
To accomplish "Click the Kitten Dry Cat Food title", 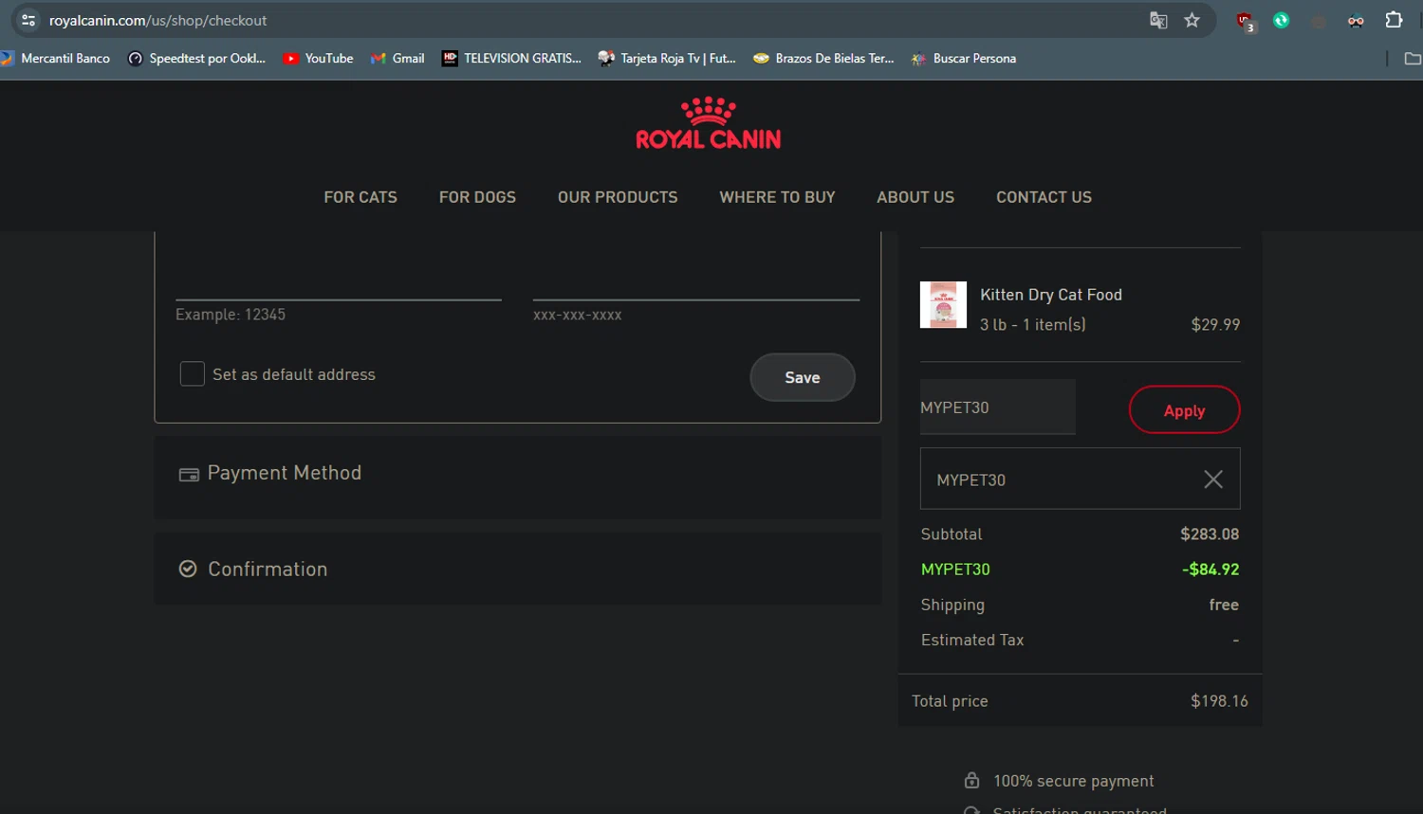I will coord(1051,295).
